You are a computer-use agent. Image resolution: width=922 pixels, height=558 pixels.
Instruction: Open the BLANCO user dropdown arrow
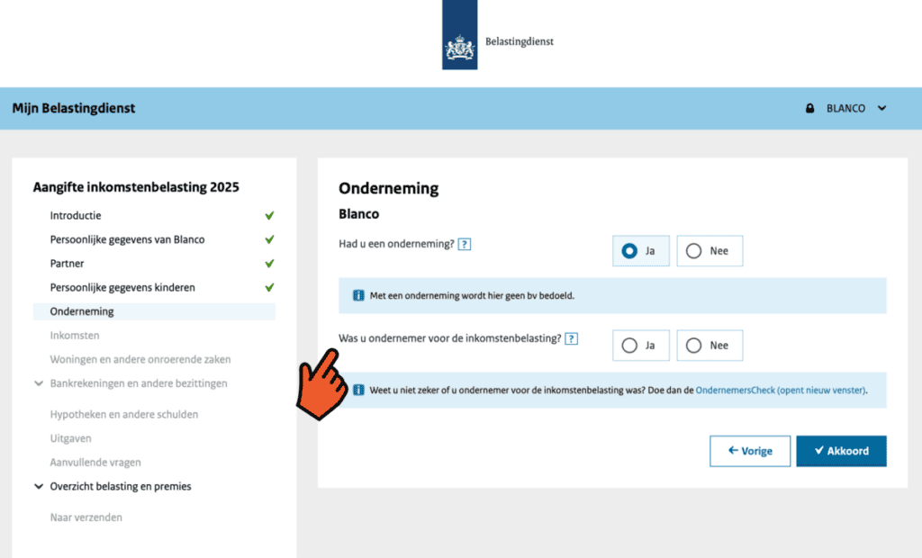pos(881,109)
